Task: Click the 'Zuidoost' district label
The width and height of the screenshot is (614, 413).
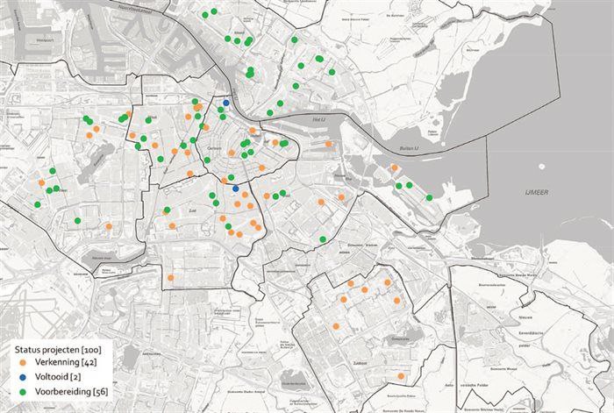Action: pyautogui.click(x=361, y=363)
